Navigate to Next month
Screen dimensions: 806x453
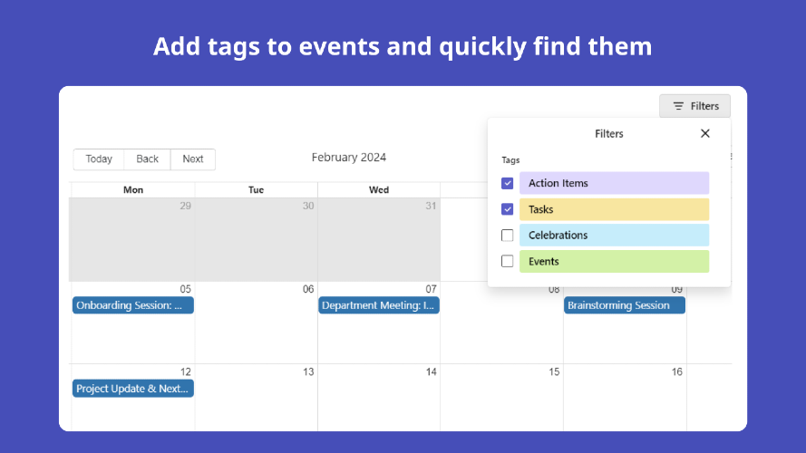[193, 159]
